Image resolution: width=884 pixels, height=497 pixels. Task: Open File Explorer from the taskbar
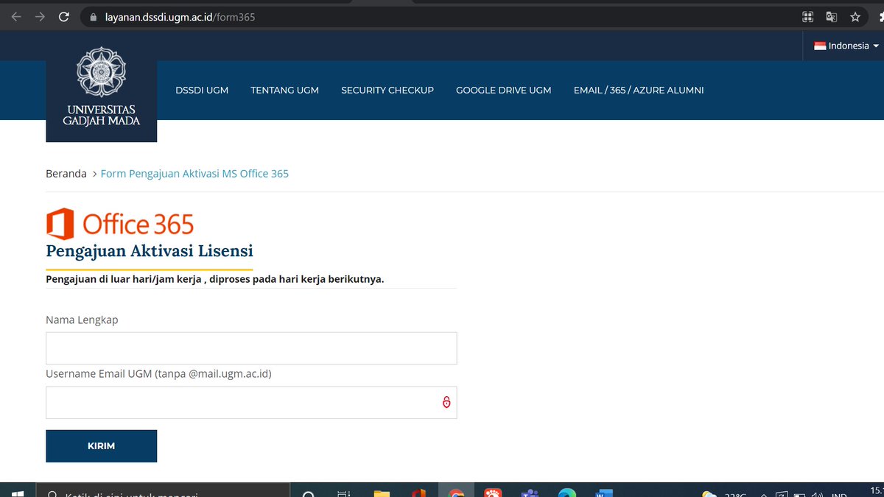(x=381, y=494)
